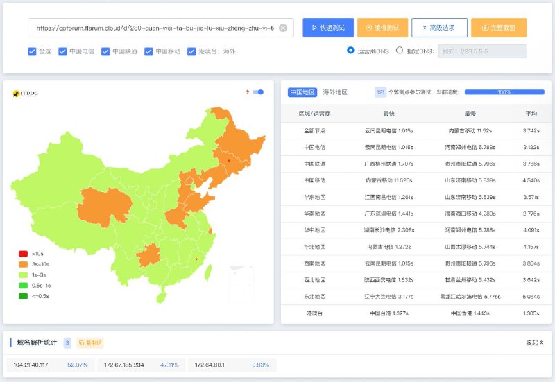Image resolution: width=555 pixels, height=382 pixels.
Task: Click the DNS input with placeholder 223.5.5.5
Action: click(x=482, y=51)
